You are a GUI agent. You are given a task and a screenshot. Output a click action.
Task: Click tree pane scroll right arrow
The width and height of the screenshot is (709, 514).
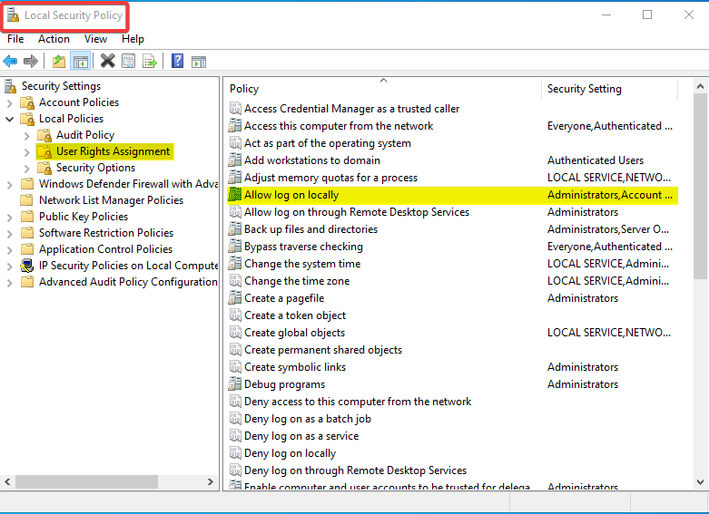pyautogui.click(x=211, y=482)
